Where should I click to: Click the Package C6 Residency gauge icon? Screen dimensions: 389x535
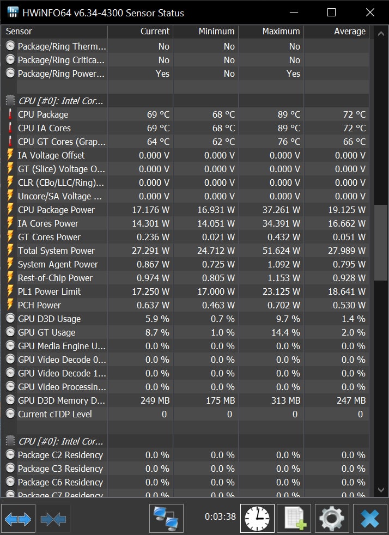click(10, 482)
